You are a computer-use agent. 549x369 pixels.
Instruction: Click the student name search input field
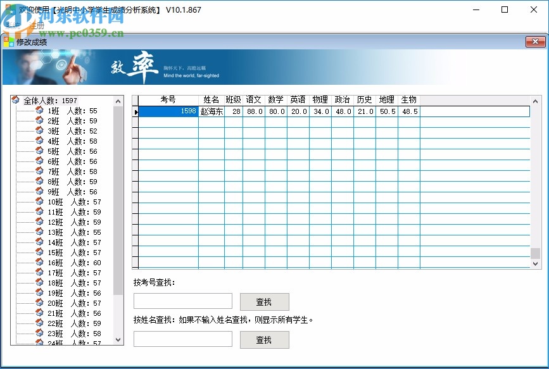tap(182, 339)
